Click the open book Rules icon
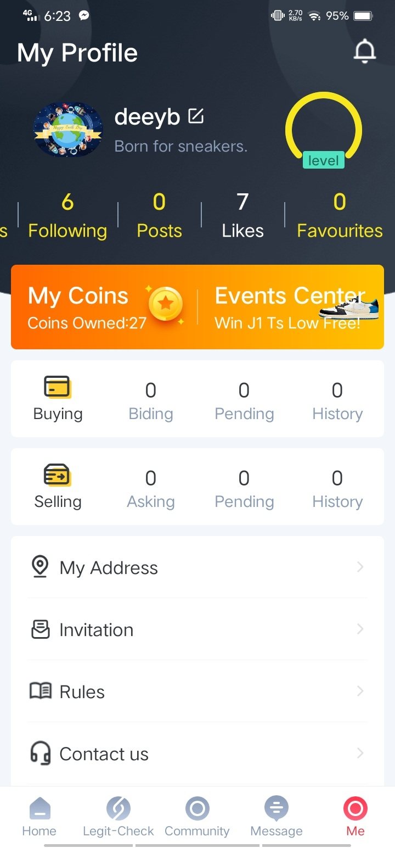 40,691
